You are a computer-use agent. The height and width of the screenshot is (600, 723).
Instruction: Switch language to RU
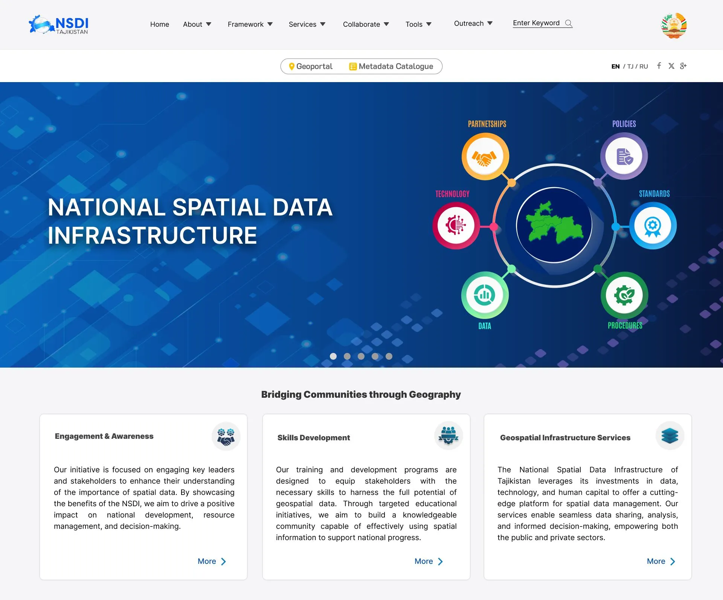[x=644, y=67]
